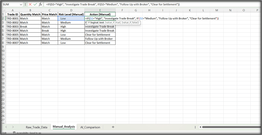262x135 pixels.
Task: Select column A header
Action: (12, 10)
